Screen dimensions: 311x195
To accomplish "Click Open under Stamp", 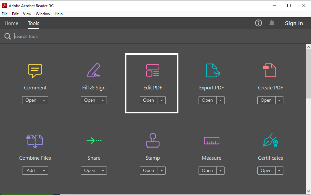I will pos(149,170).
